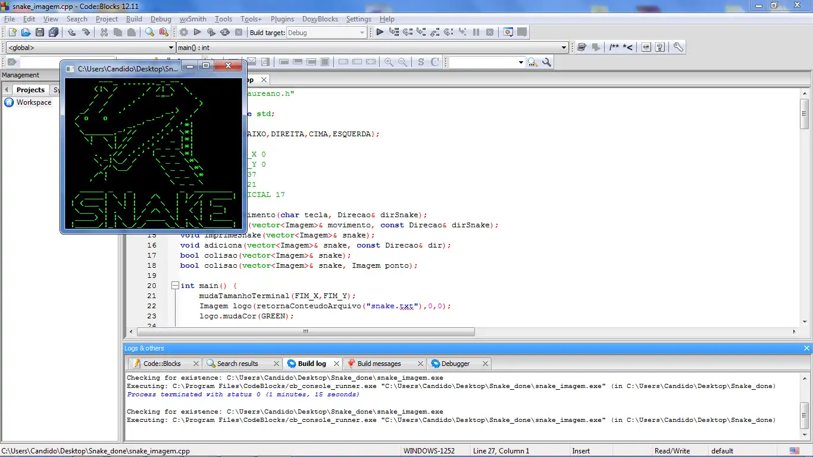Toggle the S button in toolbar
The width and height of the screenshot is (813, 457).
pyautogui.click(x=421, y=62)
